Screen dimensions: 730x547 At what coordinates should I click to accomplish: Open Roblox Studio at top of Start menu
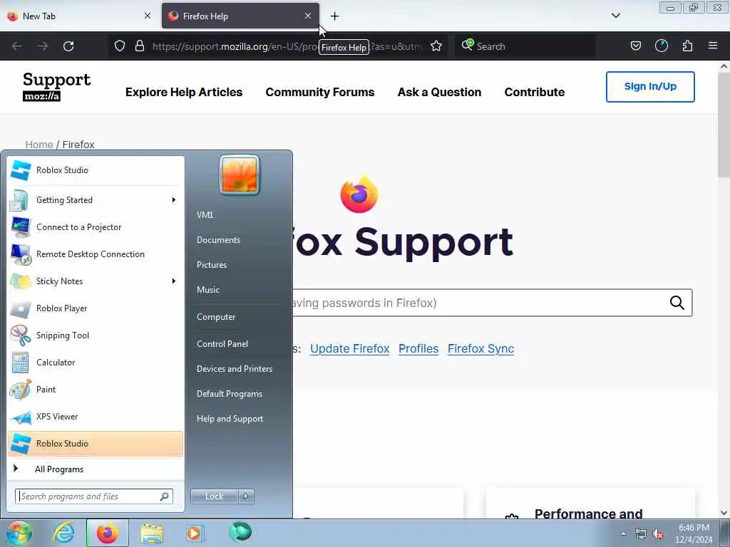click(96, 170)
